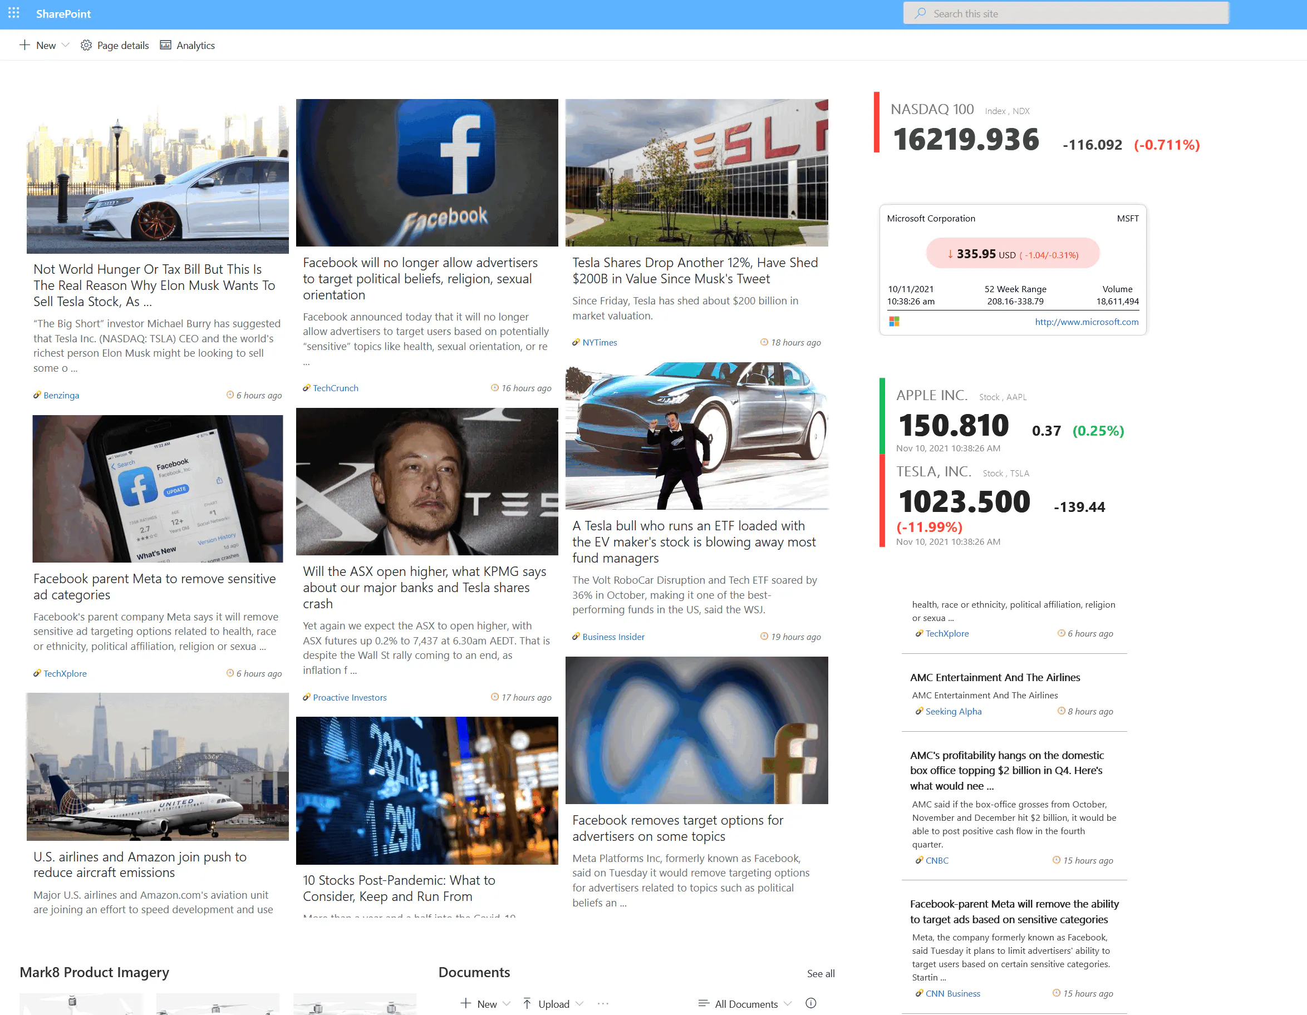
Task: Click the All Documents view lines icon
Action: 704,1004
